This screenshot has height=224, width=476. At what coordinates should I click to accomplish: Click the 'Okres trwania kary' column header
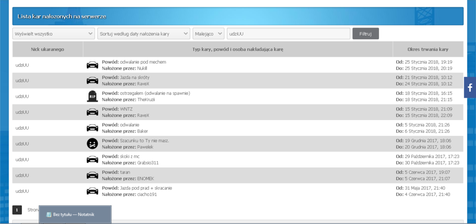(428, 49)
